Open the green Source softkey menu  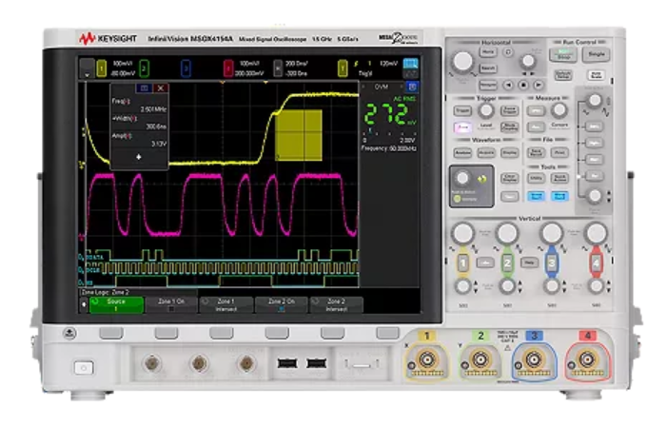(116, 304)
